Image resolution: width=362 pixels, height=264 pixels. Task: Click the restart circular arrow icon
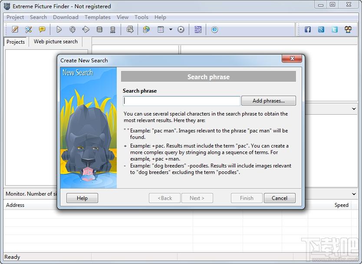(x=72, y=29)
